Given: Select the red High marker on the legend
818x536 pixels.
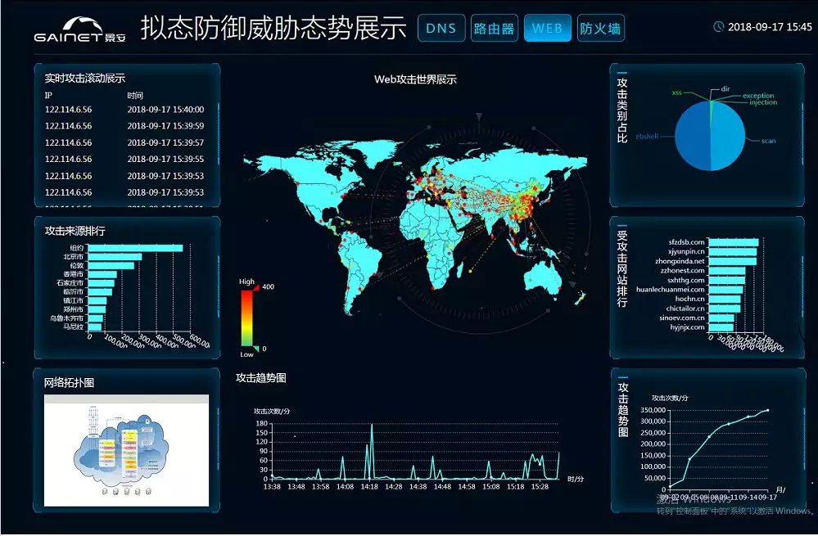Looking at the screenshot, I should click(x=255, y=286).
